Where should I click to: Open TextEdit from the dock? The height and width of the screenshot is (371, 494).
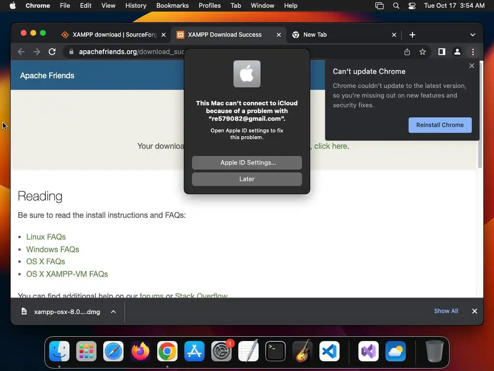click(x=248, y=351)
